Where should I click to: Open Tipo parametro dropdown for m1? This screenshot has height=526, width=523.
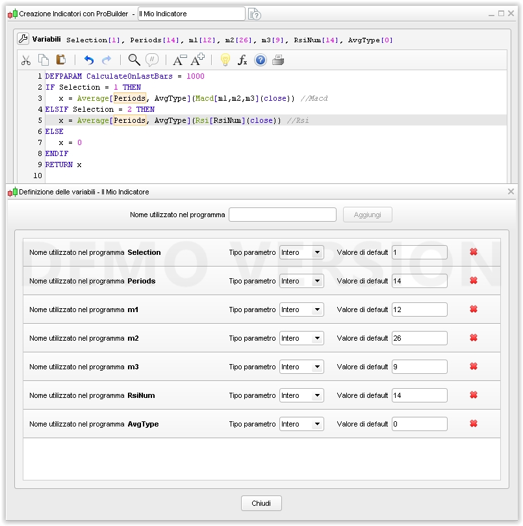301,309
